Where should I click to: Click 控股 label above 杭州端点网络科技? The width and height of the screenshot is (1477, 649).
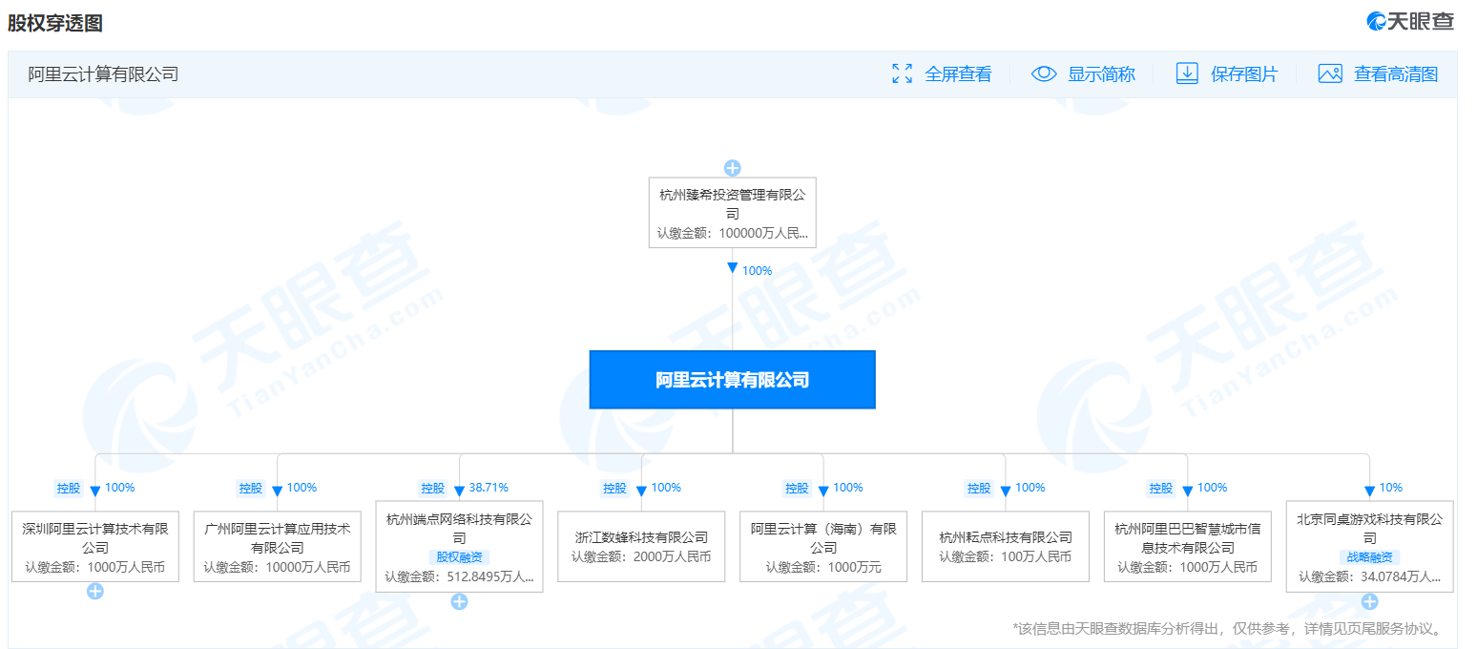pos(432,488)
